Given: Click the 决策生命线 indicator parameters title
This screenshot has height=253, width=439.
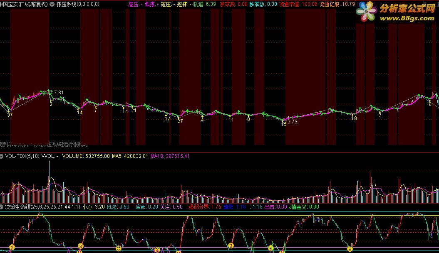Looking at the screenshot, I should click(x=42, y=206).
